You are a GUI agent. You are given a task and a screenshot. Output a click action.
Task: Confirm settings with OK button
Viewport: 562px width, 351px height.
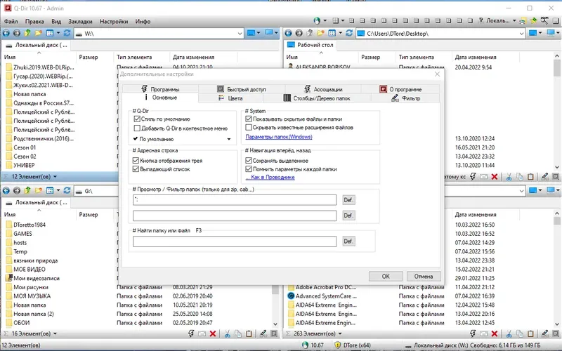click(386, 276)
